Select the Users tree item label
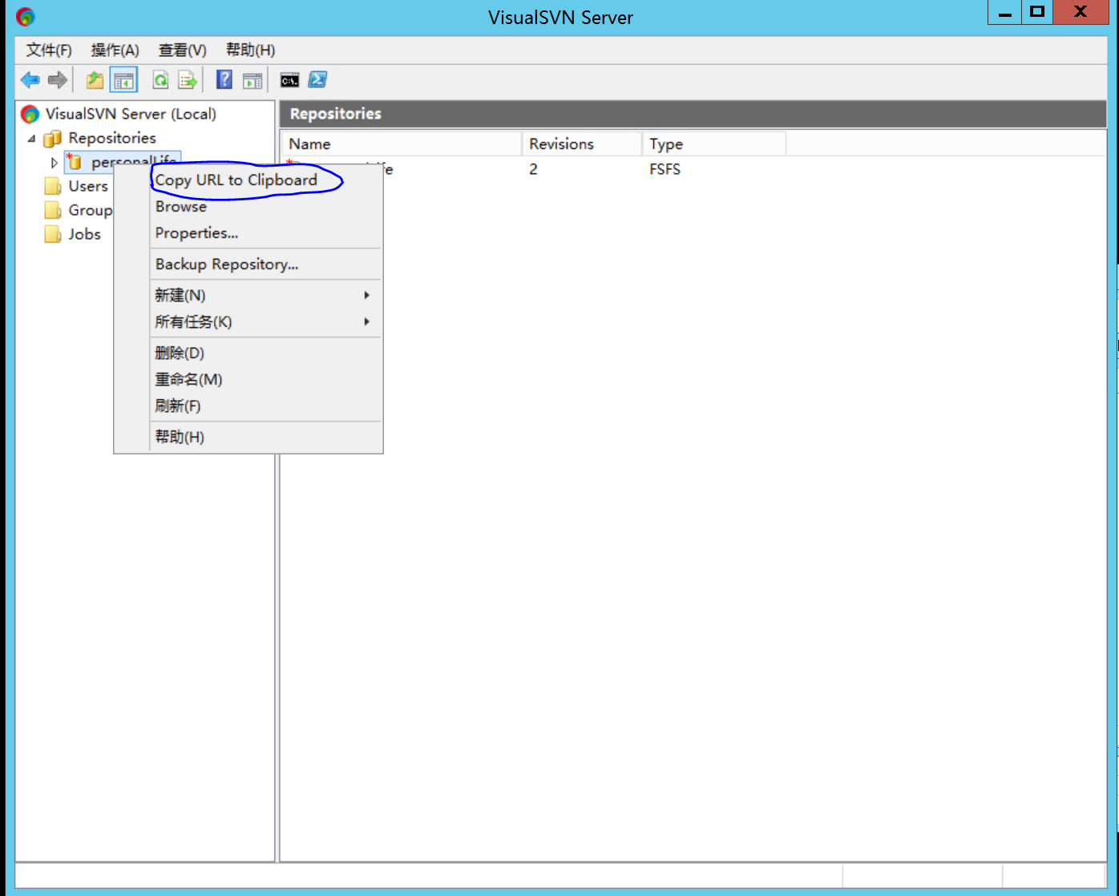1119x896 pixels. (88, 186)
